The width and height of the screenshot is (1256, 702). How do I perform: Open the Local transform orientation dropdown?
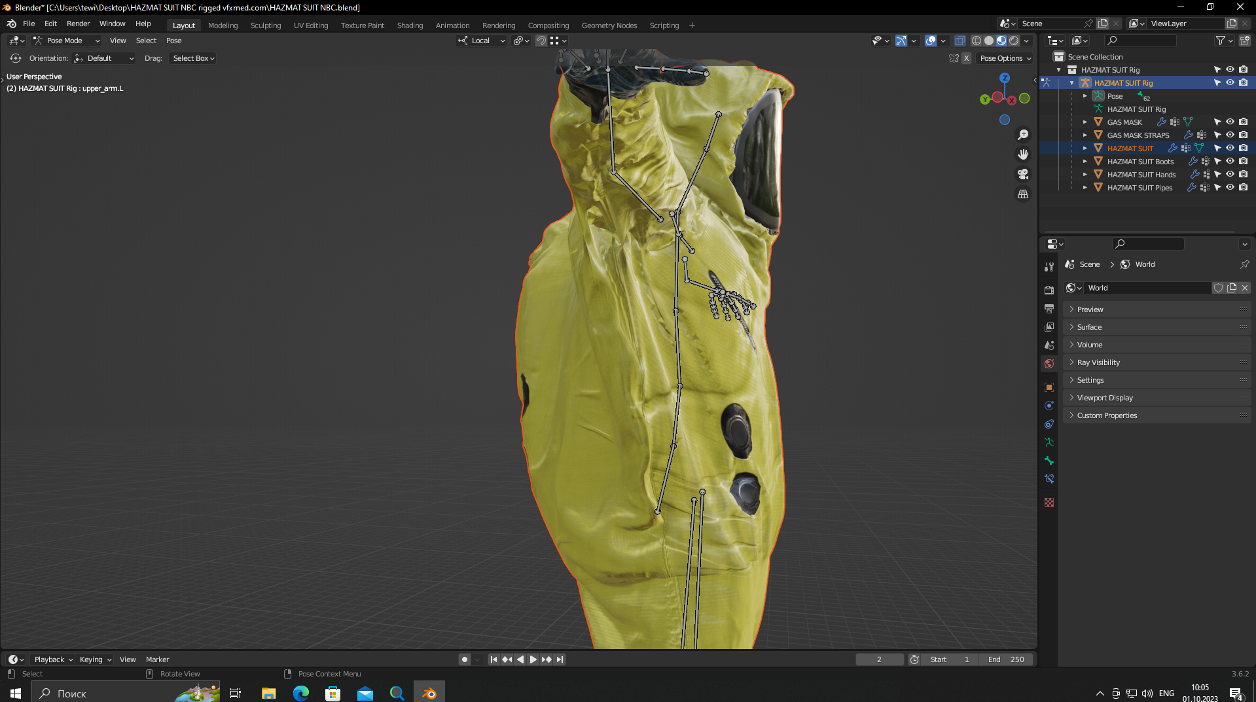point(481,41)
